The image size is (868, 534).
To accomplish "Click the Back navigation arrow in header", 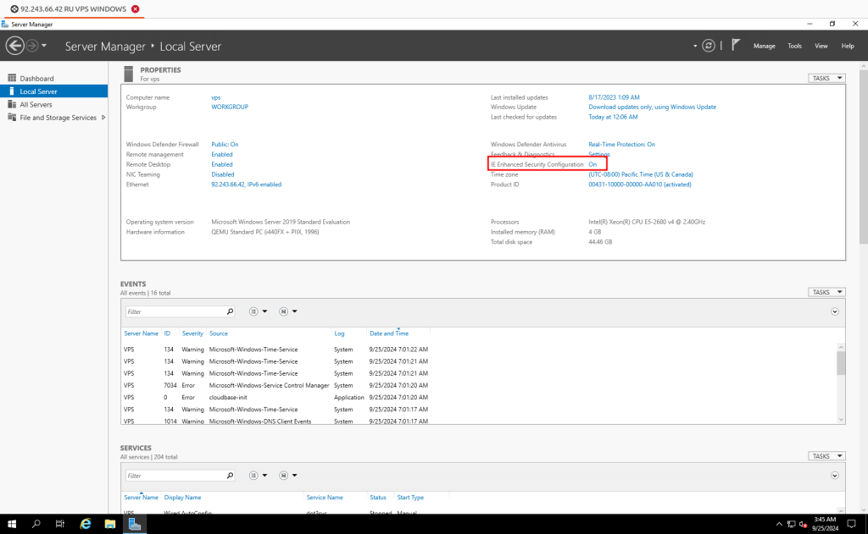I will coord(14,46).
